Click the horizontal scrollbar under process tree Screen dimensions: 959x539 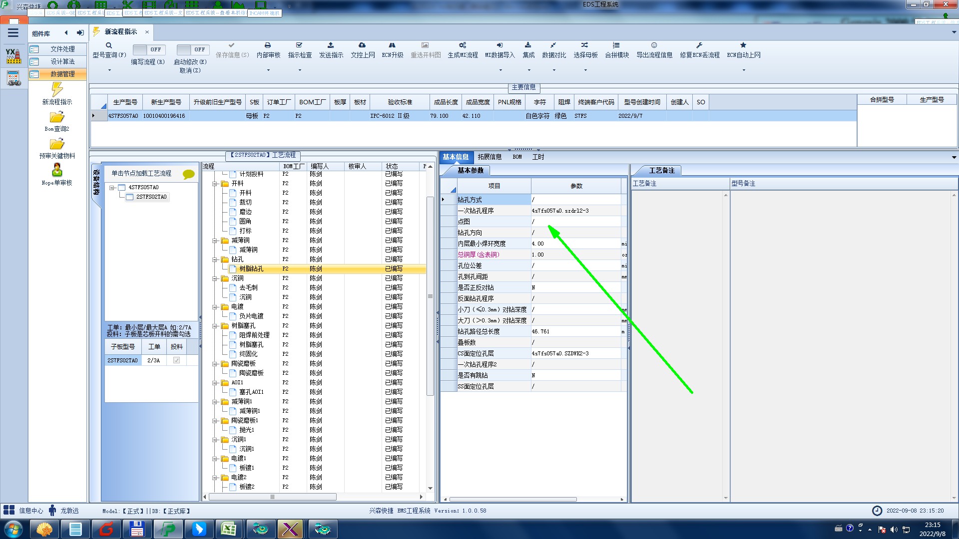(272, 497)
